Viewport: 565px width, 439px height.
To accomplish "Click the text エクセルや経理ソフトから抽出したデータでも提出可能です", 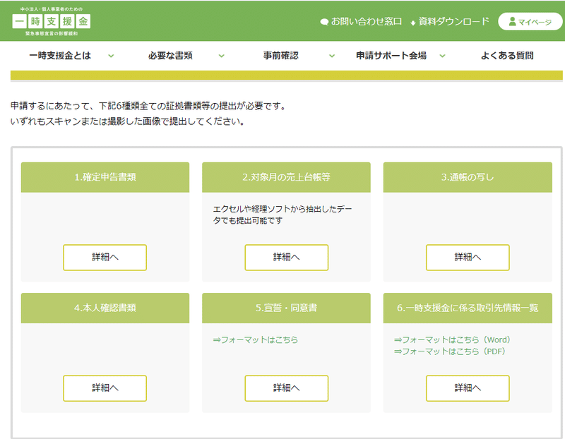I will click(x=282, y=215).
